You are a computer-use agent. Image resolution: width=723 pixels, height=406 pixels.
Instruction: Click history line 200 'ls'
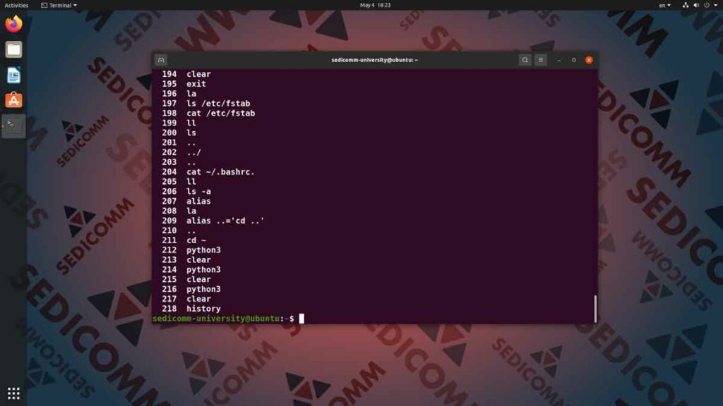pyautogui.click(x=179, y=133)
